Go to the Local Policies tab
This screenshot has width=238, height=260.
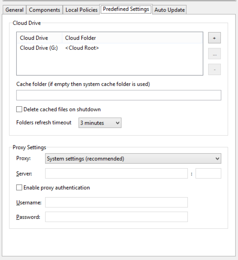(x=81, y=10)
